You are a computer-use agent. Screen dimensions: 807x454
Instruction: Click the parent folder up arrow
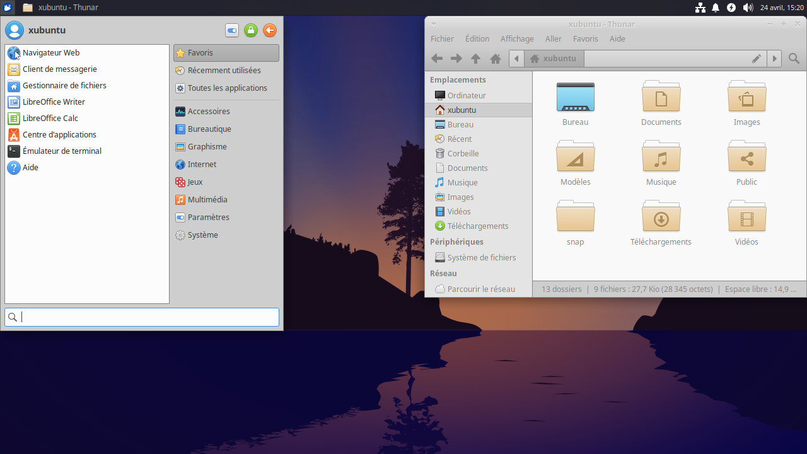476,59
